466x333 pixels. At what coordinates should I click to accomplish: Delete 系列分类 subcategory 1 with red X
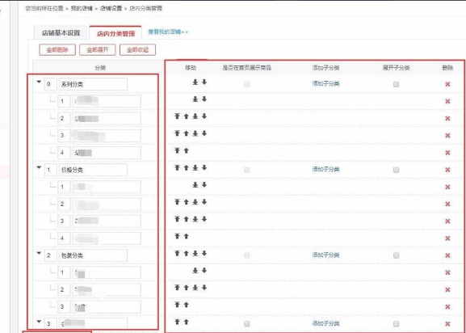[447, 101]
